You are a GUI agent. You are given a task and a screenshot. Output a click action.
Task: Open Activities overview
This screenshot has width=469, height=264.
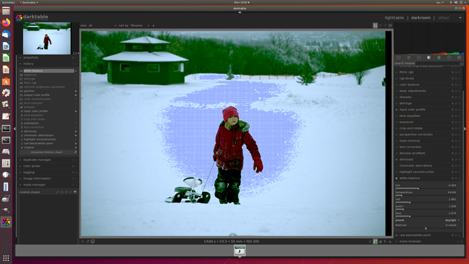tap(8, 3)
